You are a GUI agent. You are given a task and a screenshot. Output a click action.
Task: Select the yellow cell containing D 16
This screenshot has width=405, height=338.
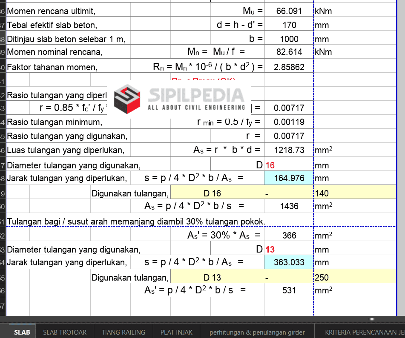(x=212, y=193)
